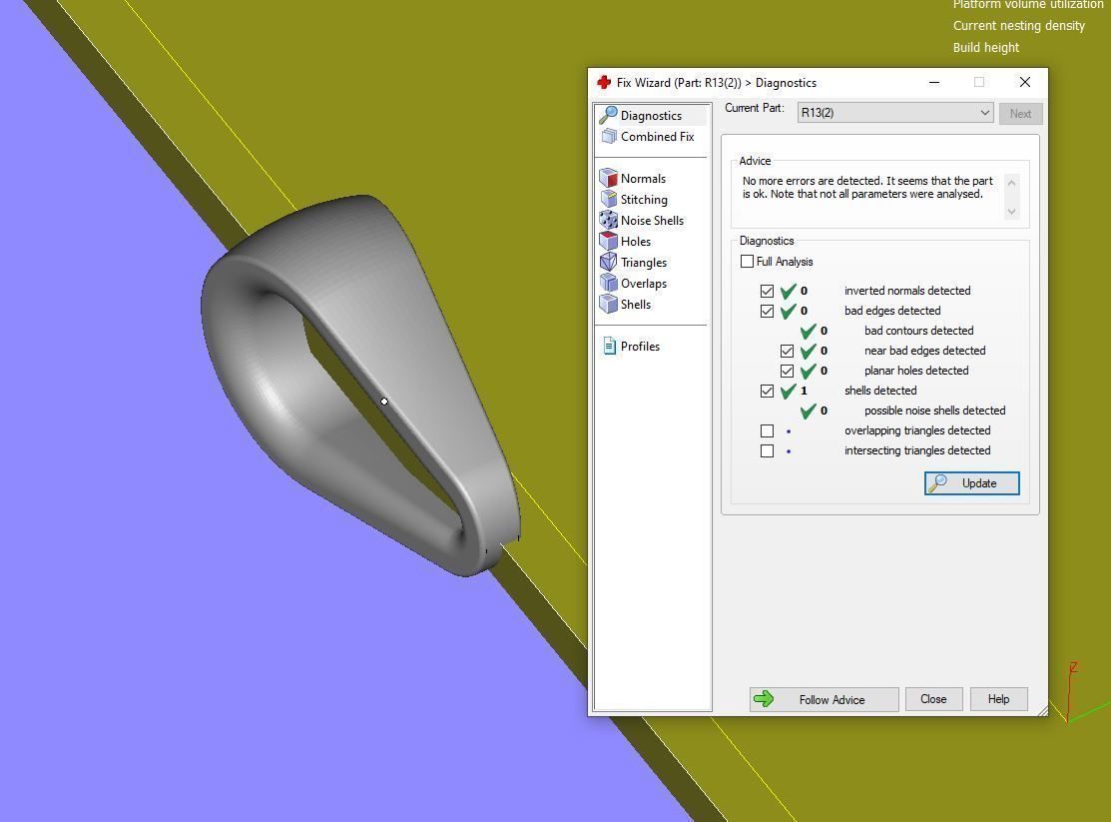Minimize the Fix Wizard dialog
This screenshot has height=822, width=1111.
[x=934, y=82]
